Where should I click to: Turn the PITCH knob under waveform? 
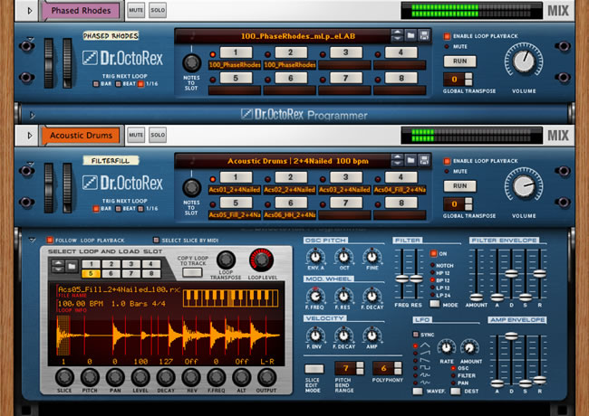90,377
